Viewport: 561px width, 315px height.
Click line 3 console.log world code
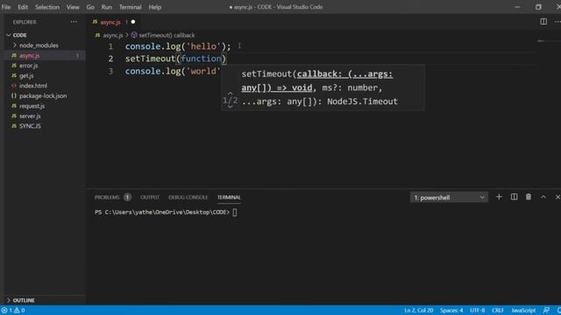coord(173,71)
